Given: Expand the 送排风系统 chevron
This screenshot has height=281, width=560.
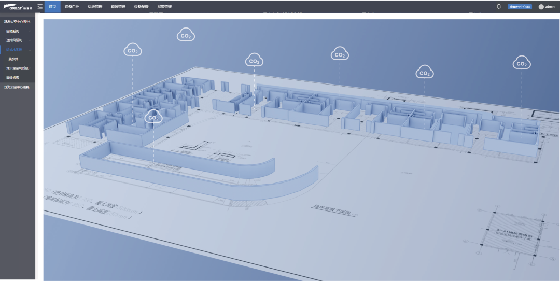Looking at the screenshot, I should (30, 40).
